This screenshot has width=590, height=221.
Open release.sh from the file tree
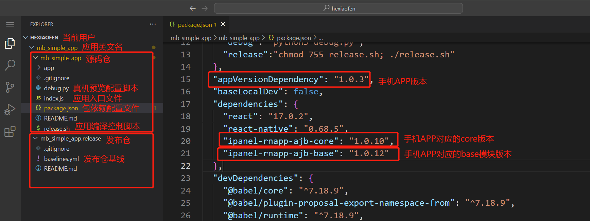(56, 129)
